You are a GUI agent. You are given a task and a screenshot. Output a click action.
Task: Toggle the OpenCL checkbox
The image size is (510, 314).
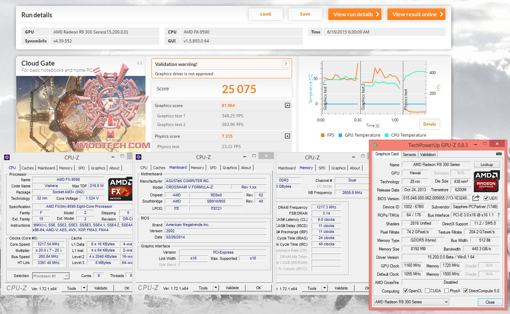click(405, 291)
